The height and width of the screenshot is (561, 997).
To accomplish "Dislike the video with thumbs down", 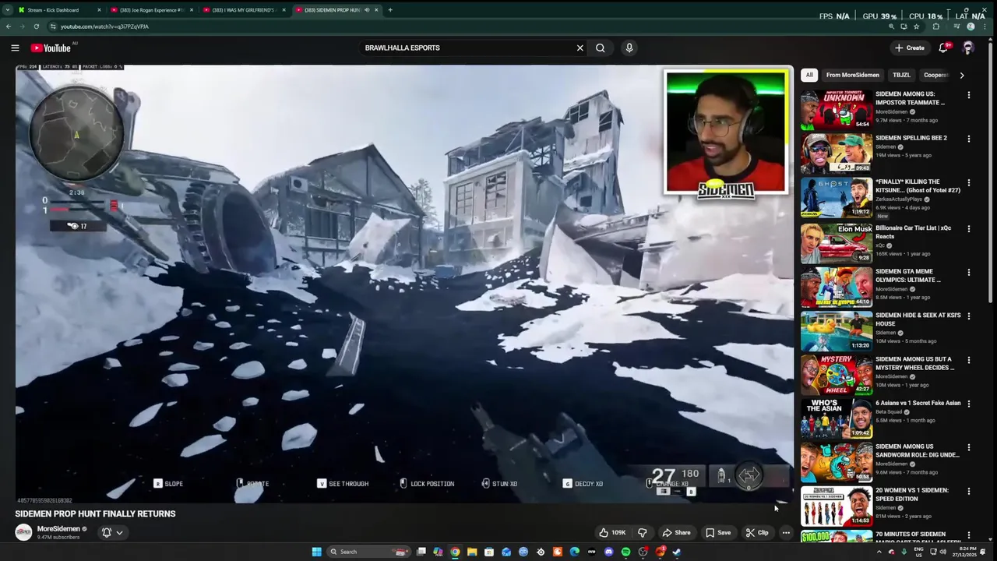I will click(643, 532).
